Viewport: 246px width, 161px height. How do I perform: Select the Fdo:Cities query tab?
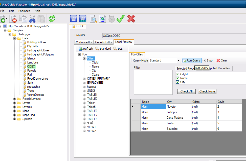[x=137, y=54]
